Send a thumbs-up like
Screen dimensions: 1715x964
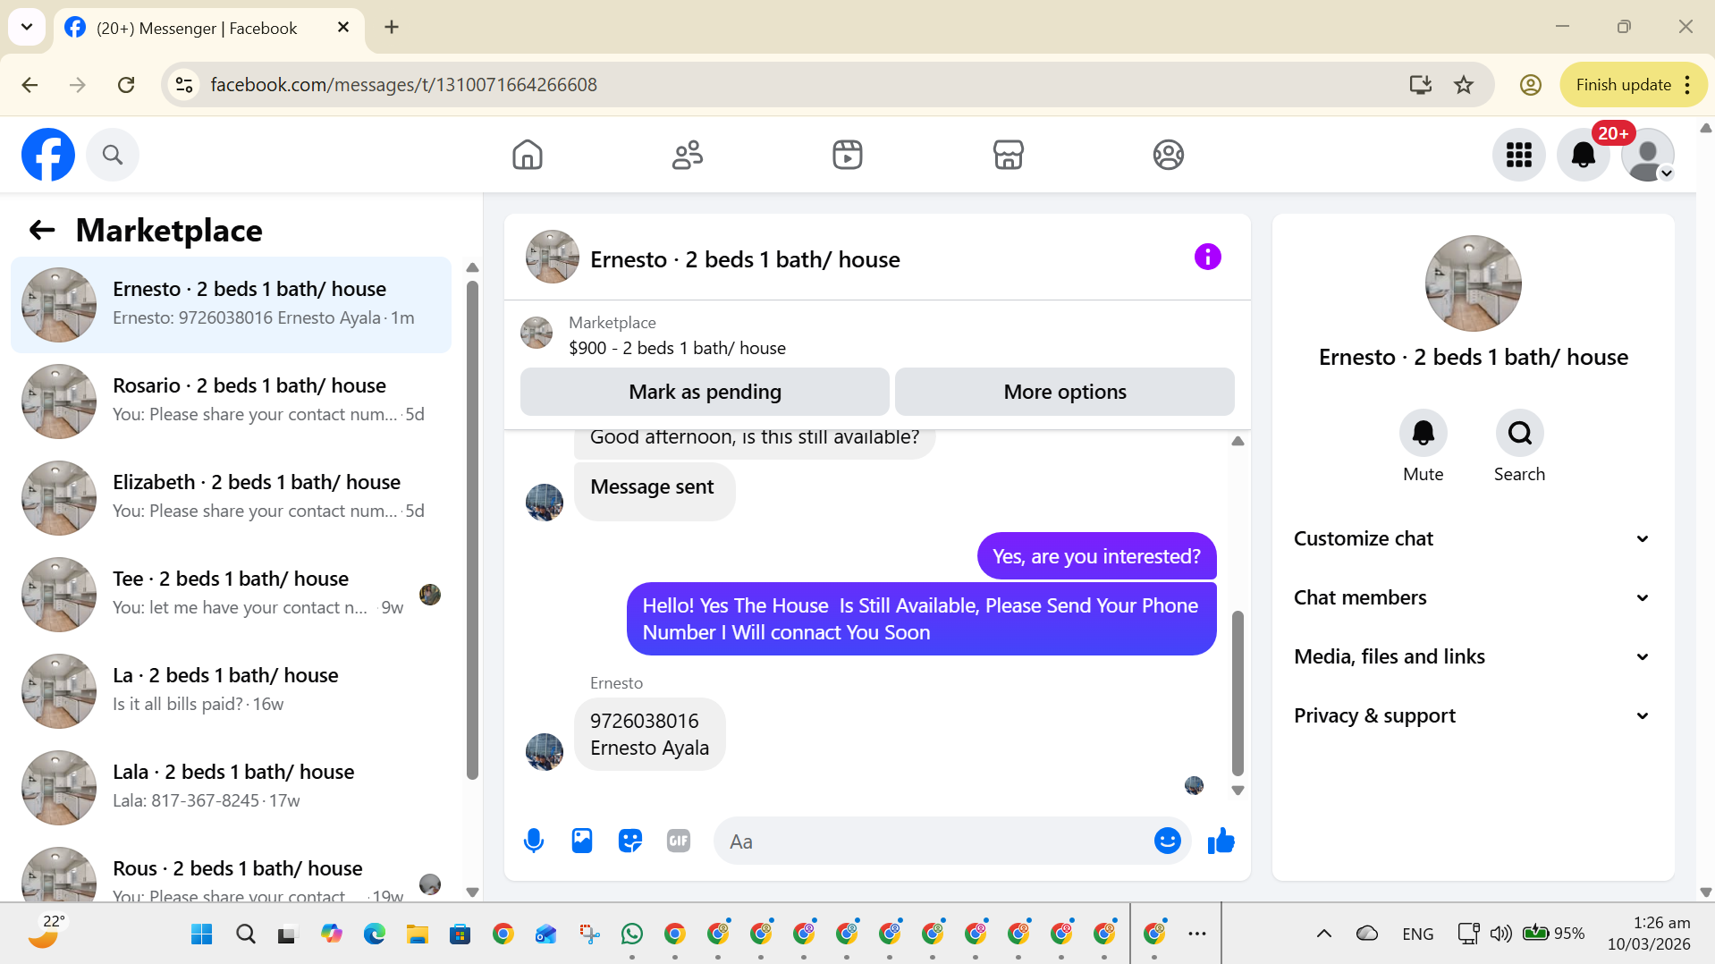click(1221, 841)
